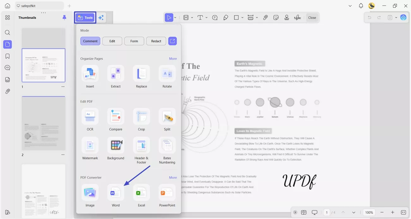Open the Shape tool dropdown arrow
411x219 pixels.
(242, 17)
